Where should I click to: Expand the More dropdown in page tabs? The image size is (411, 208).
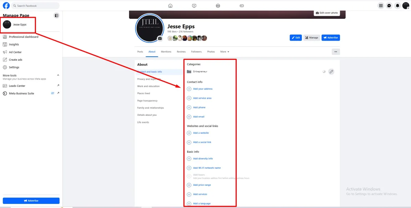pyautogui.click(x=225, y=52)
